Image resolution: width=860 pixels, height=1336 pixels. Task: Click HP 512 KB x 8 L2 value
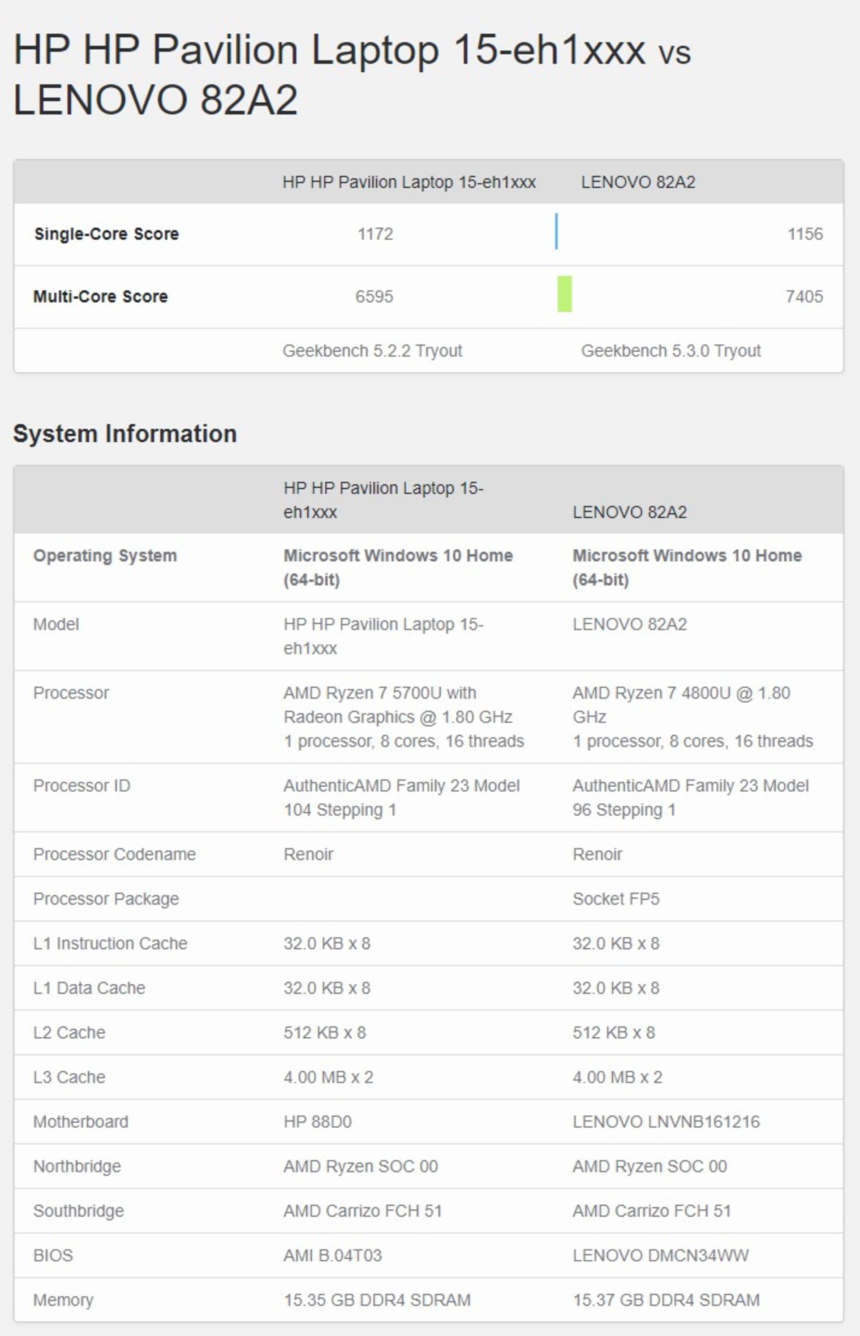tap(324, 1033)
